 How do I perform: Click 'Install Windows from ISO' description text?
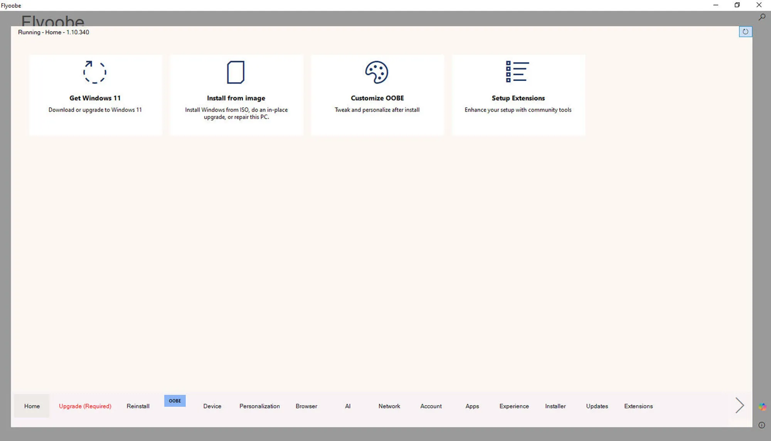click(236, 113)
